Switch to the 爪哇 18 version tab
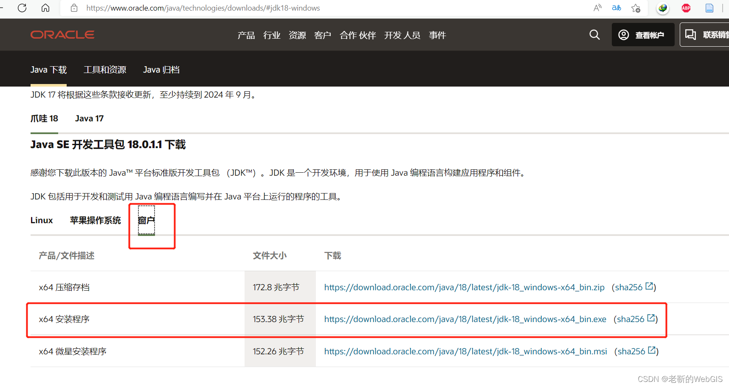The image size is (729, 387). tap(44, 118)
